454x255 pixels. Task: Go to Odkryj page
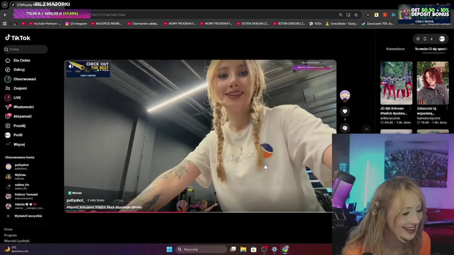coord(19,70)
